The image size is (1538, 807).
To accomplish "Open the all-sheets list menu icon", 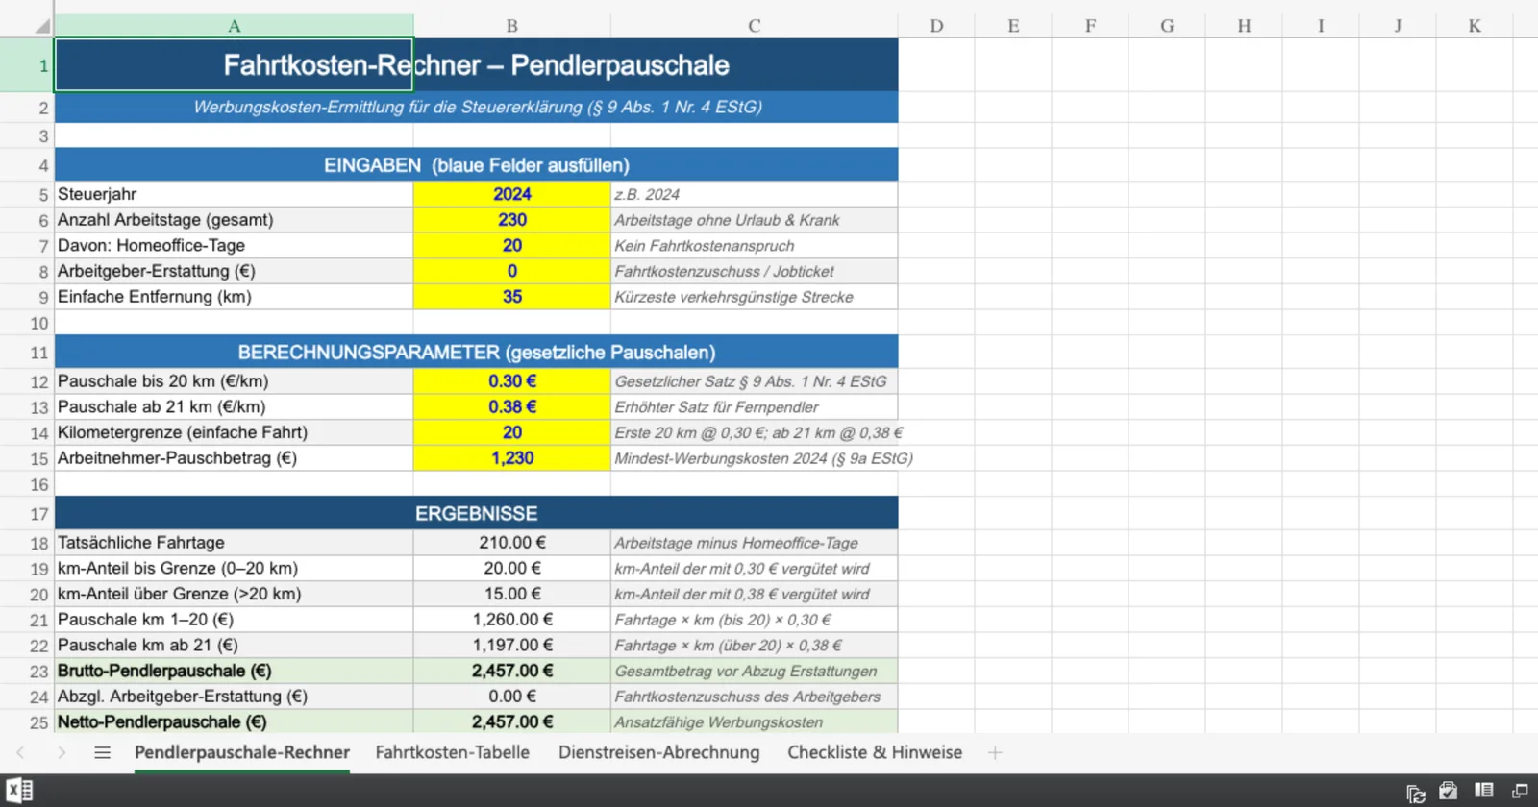I will click(103, 753).
